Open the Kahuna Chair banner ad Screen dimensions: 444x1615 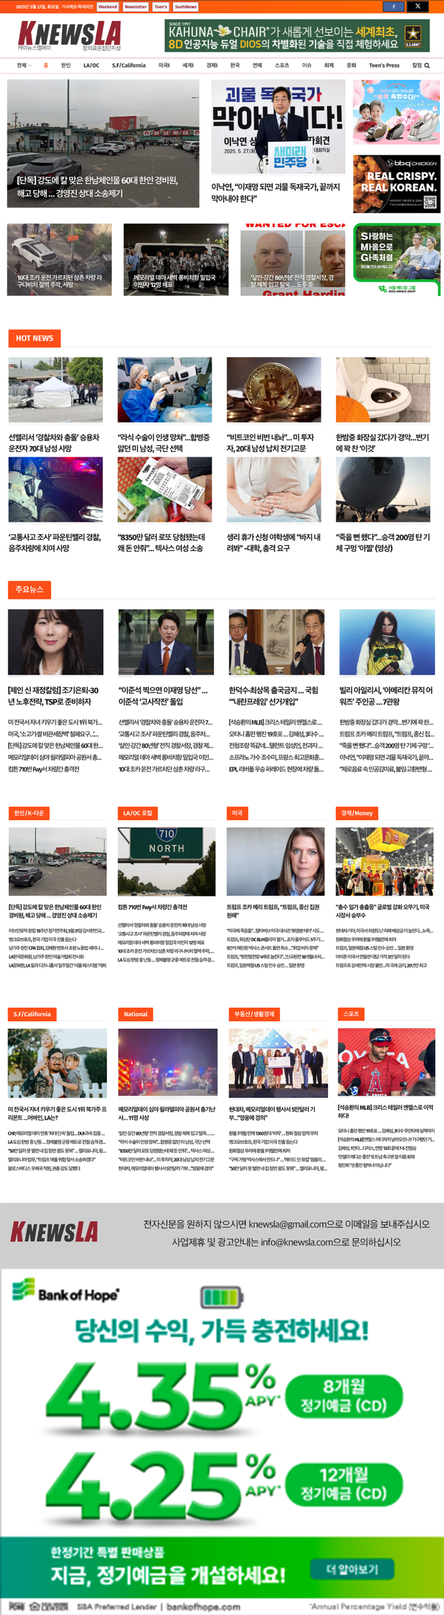[x=297, y=35]
